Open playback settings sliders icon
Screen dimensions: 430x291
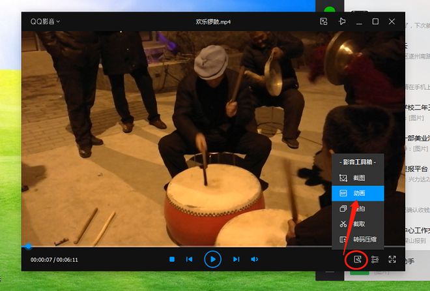[x=375, y=260]
